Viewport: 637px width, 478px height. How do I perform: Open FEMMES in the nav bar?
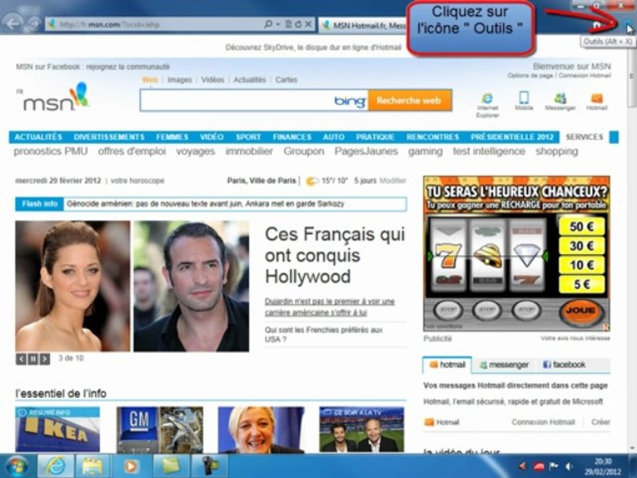point(173,137)
